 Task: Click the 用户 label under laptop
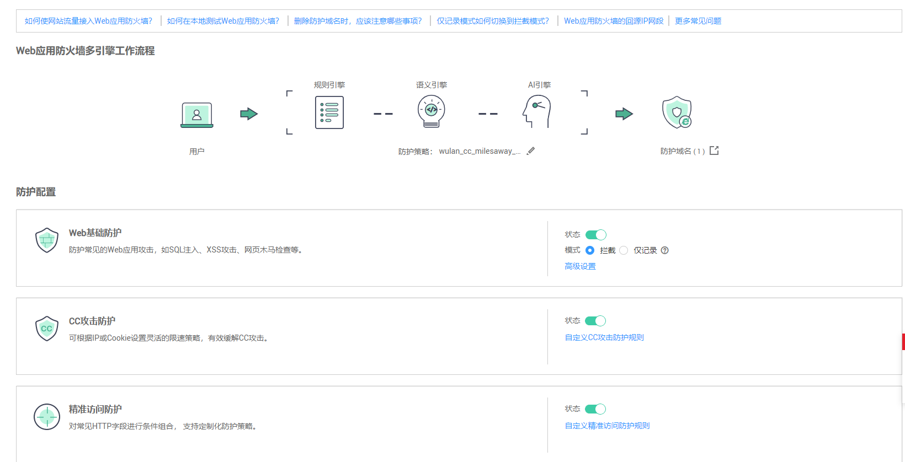click(197, 151)
